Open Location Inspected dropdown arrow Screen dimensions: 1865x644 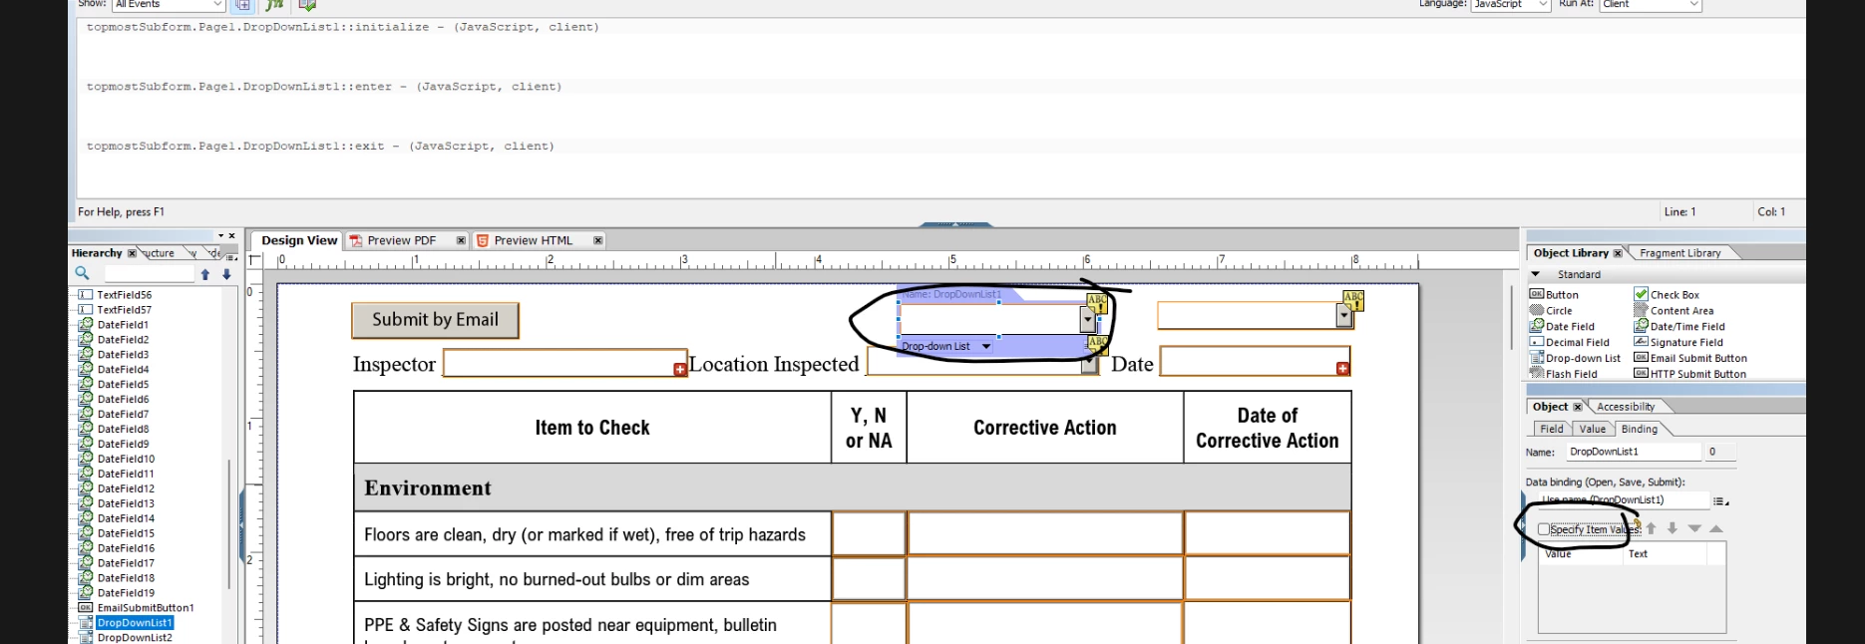[x=1088, y=365]
